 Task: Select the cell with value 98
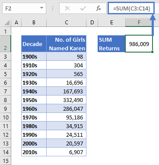tap(67, 56)
